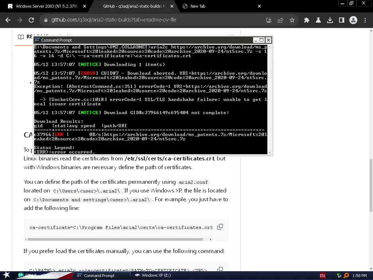Bookmark this page with the star
Screen dimensions: 373x280
point(292,20)
